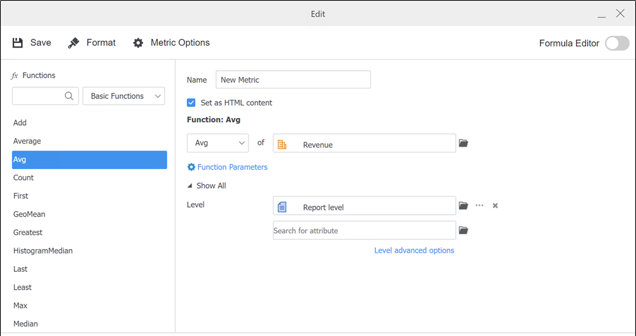Browse for object next to Revenue field
The width and height of the screenshot is (636, 336).
tap(464, 144)
